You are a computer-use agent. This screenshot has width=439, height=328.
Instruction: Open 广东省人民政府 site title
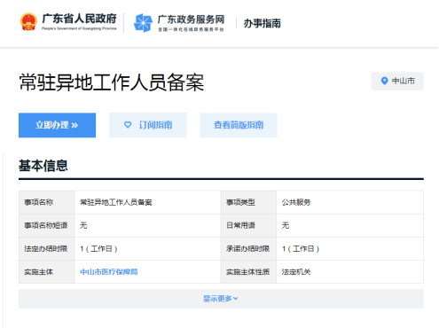(x=79, y=19)
